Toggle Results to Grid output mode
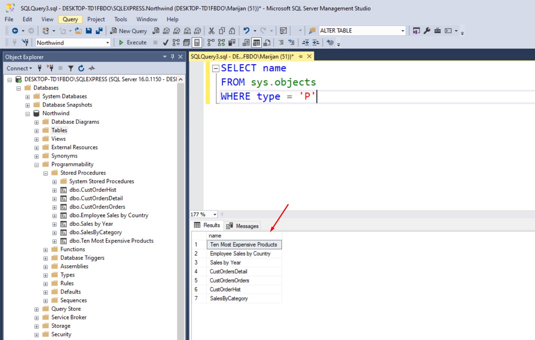Viewport: 535px width, 340px height. tap(257, 43)
